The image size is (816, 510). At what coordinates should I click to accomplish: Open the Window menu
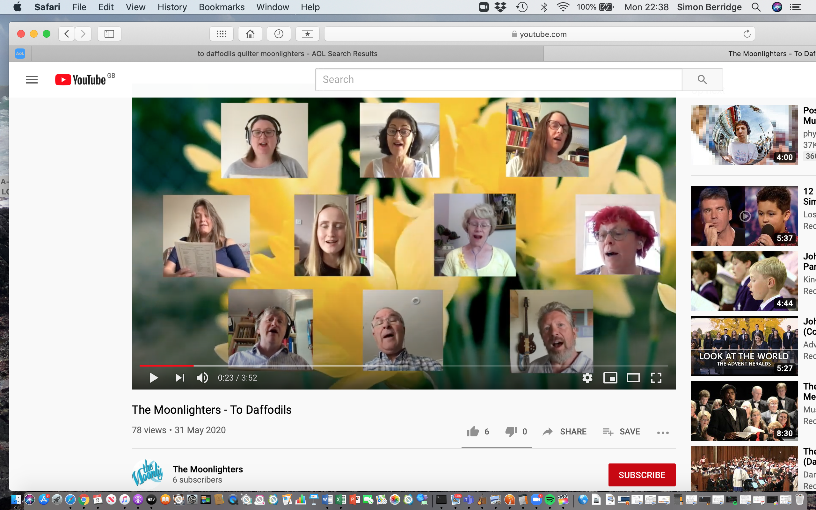(273, 7)
